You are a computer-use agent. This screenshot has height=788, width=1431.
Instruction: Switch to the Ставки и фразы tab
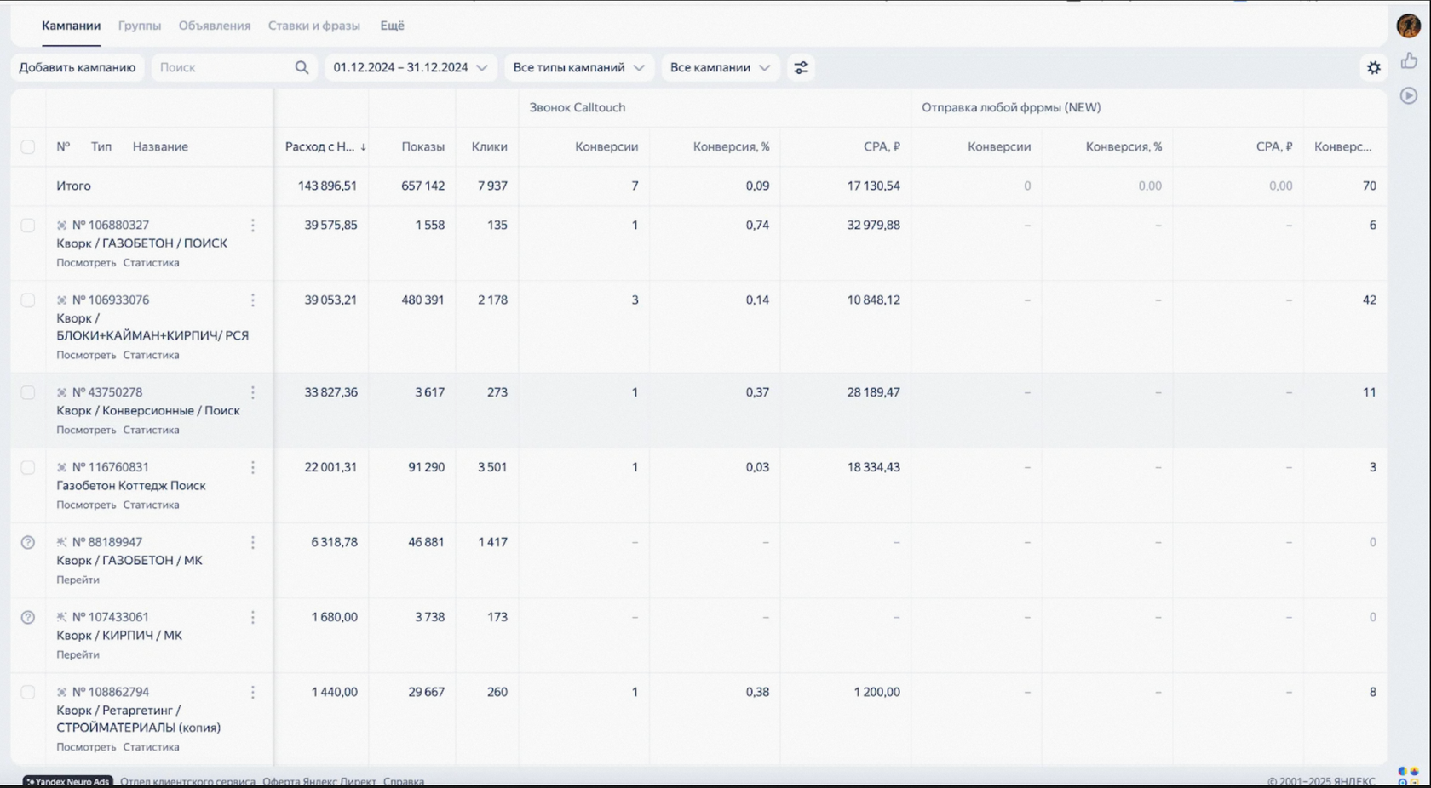[314, 26]
